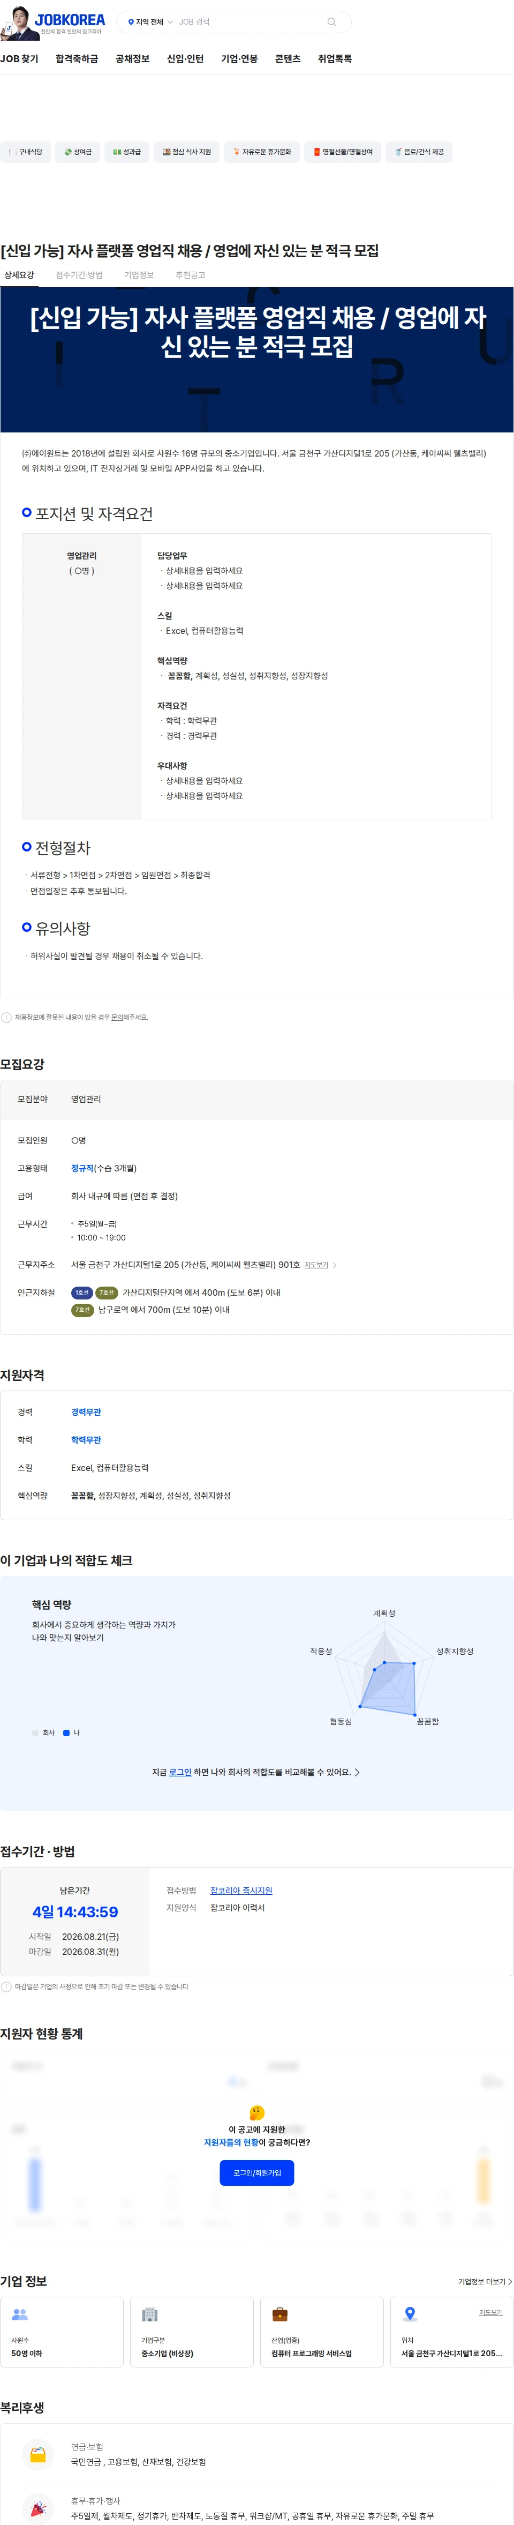Click the 잡코리아 이력서 application form text
This screenshot has height=2525, width=514.
click(238, 1908)
